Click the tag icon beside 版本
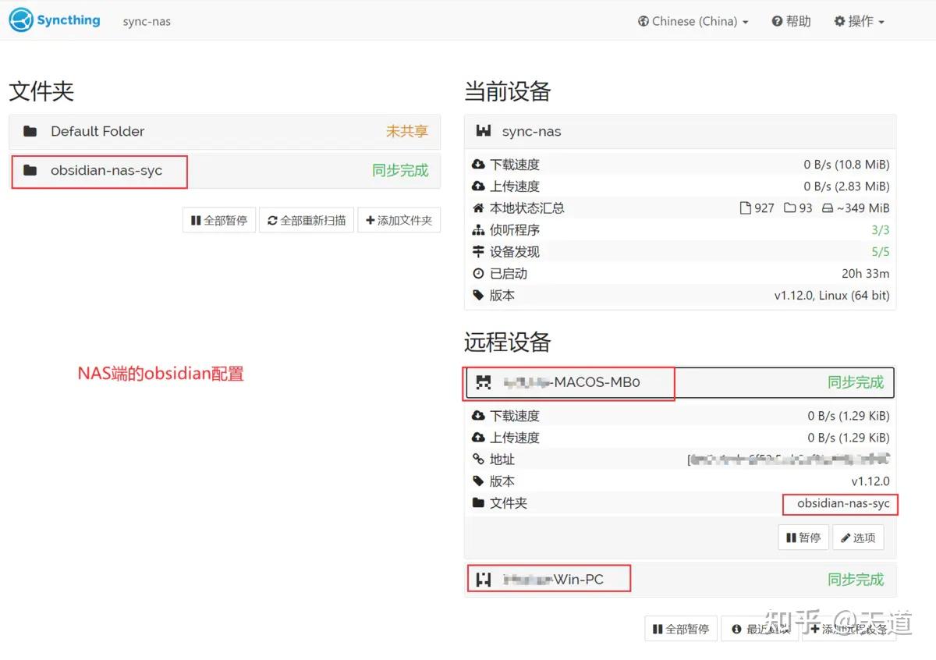Image resolution: width=936 pixels, height=660 pixels. tap(478, 295)
